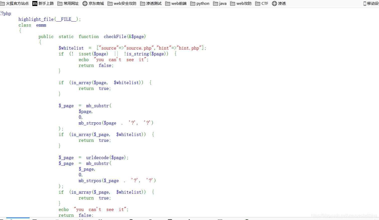Open the 渗透测试 bookmark folder
This screenshot has width=379, height=220.
click(x=151, y=4)
